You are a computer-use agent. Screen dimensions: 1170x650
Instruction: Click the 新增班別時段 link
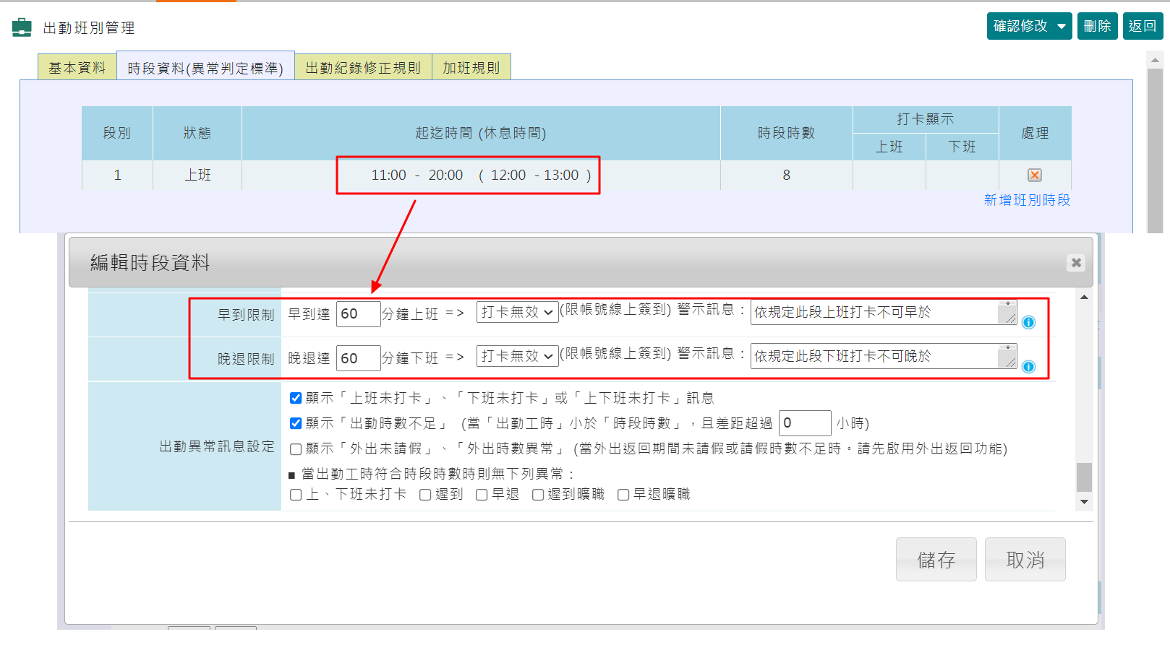coord(1028,200)
